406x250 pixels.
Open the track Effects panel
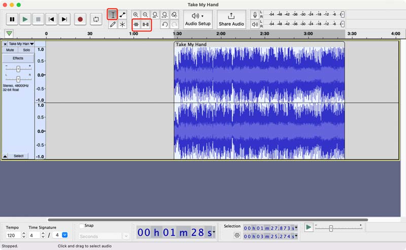click(x=18, y=58)
